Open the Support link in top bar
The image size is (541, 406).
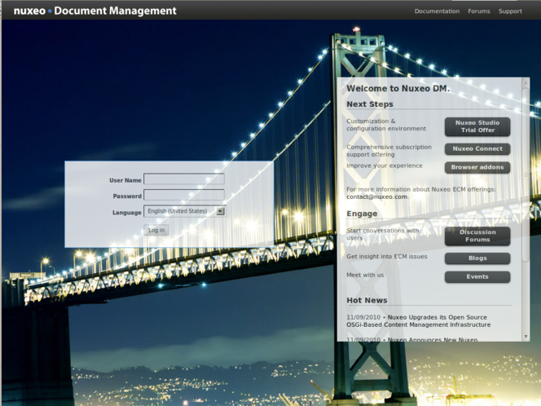pos(510,11)
